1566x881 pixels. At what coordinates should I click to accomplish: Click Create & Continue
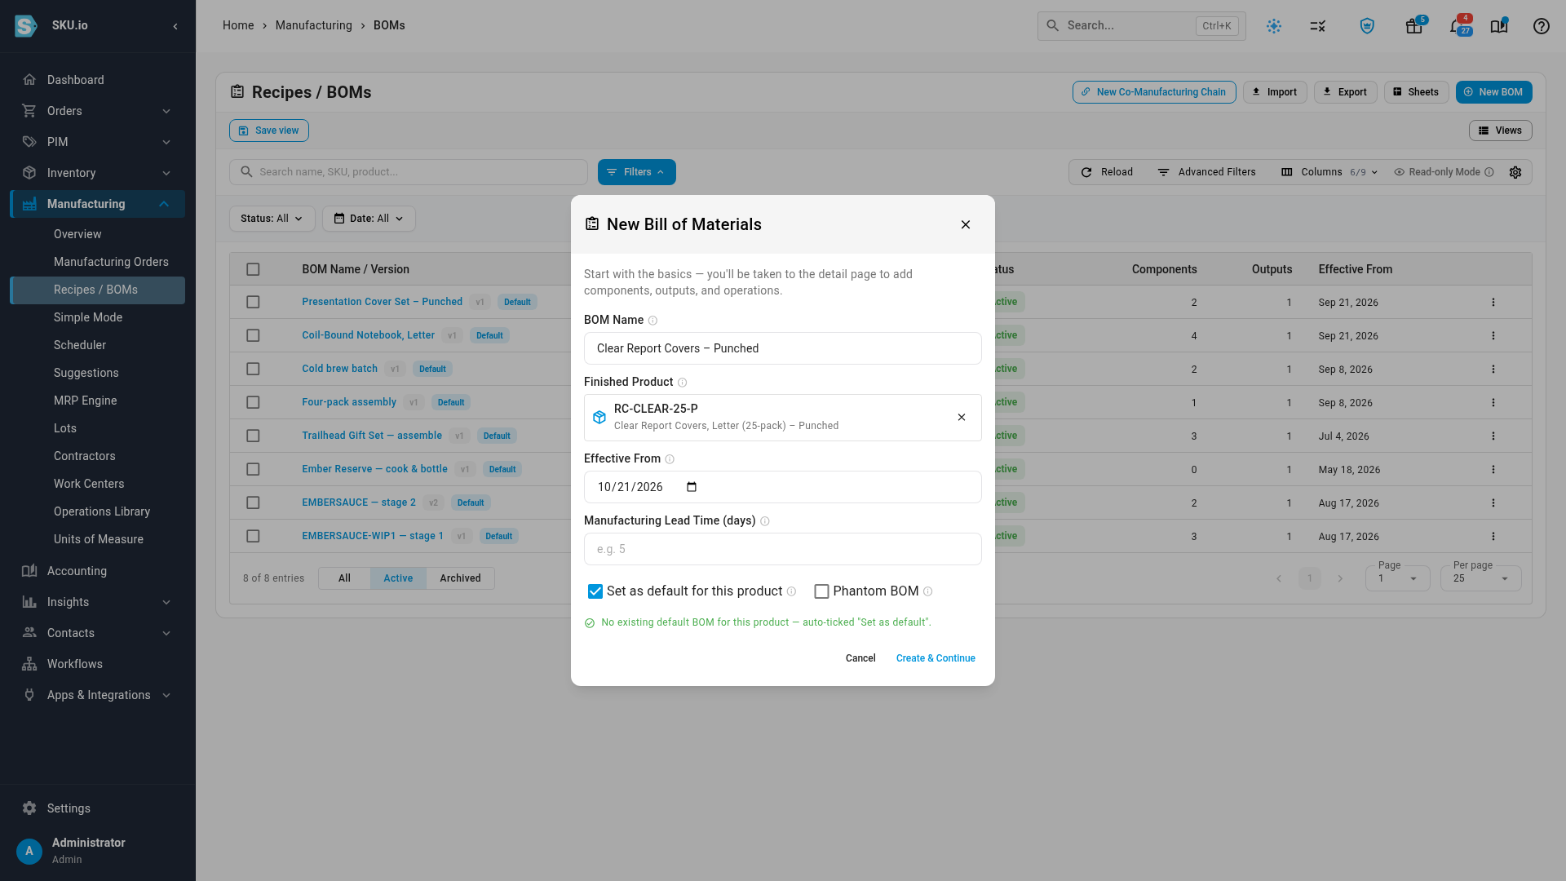tap(936, 658)
